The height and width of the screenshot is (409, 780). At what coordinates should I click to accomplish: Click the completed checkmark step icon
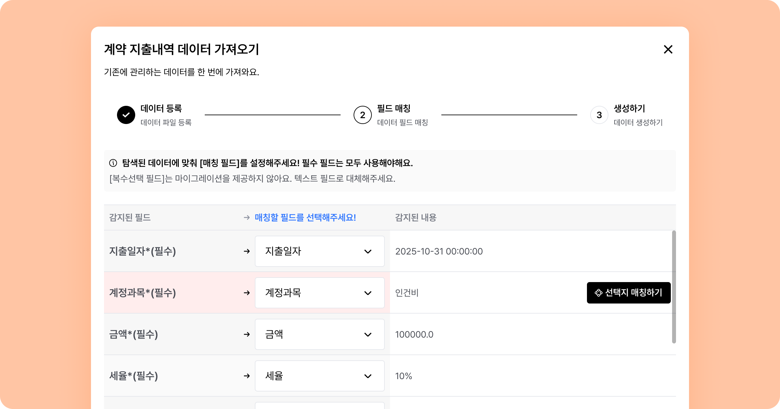[x=126, y=115]
